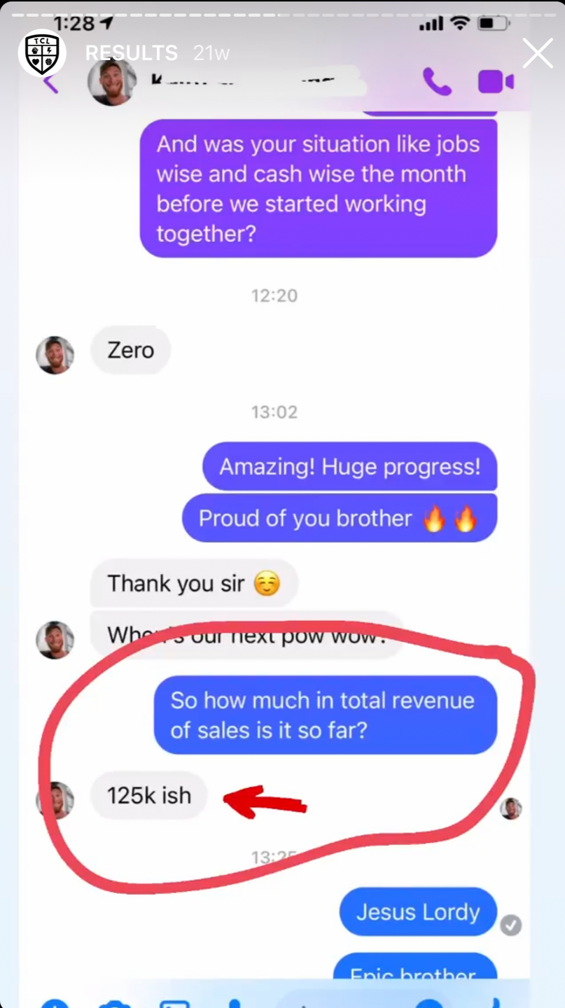The image size is (565, 1008).
Task: Select the "Amazing! Huge progress!" message
Action: tap(350, 466)
